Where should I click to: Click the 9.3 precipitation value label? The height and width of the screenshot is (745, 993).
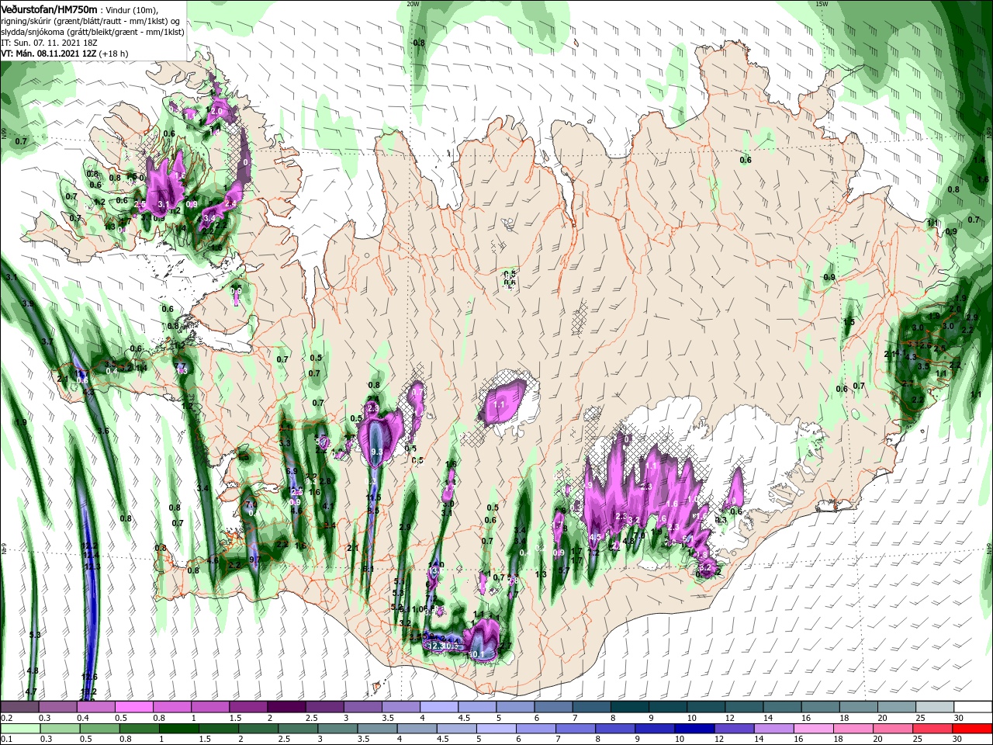point(377,452)
